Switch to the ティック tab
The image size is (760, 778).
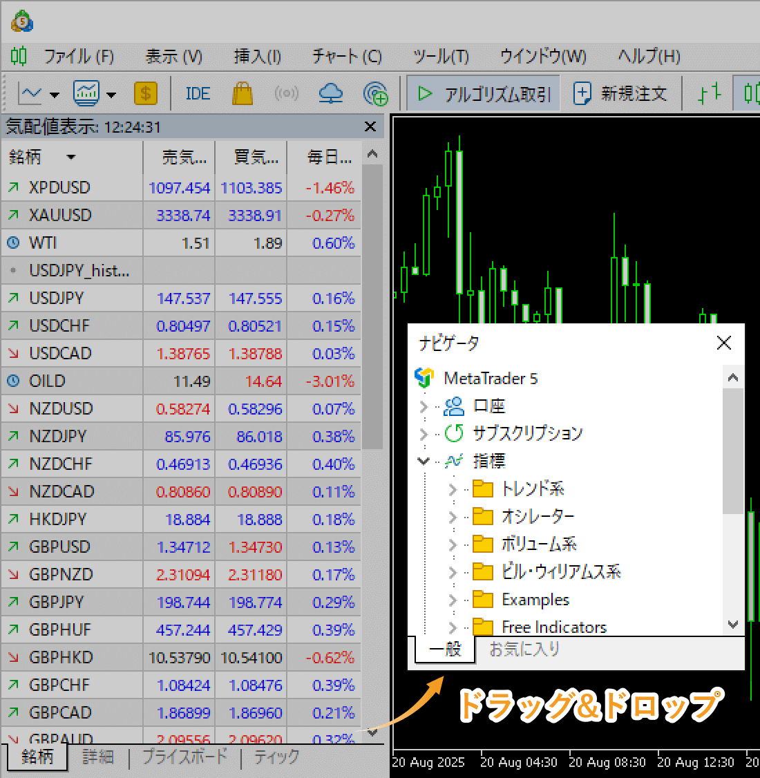[x=276, y=757]
